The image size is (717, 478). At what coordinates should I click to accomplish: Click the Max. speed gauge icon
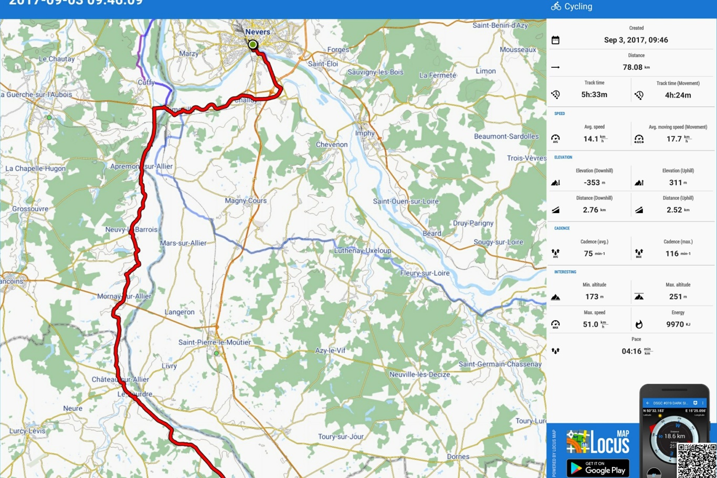[555, 324]
